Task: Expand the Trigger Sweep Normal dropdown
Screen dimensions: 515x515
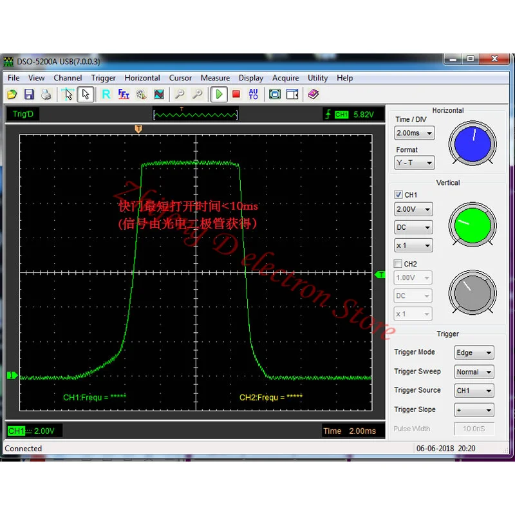Action: (474, 372)
